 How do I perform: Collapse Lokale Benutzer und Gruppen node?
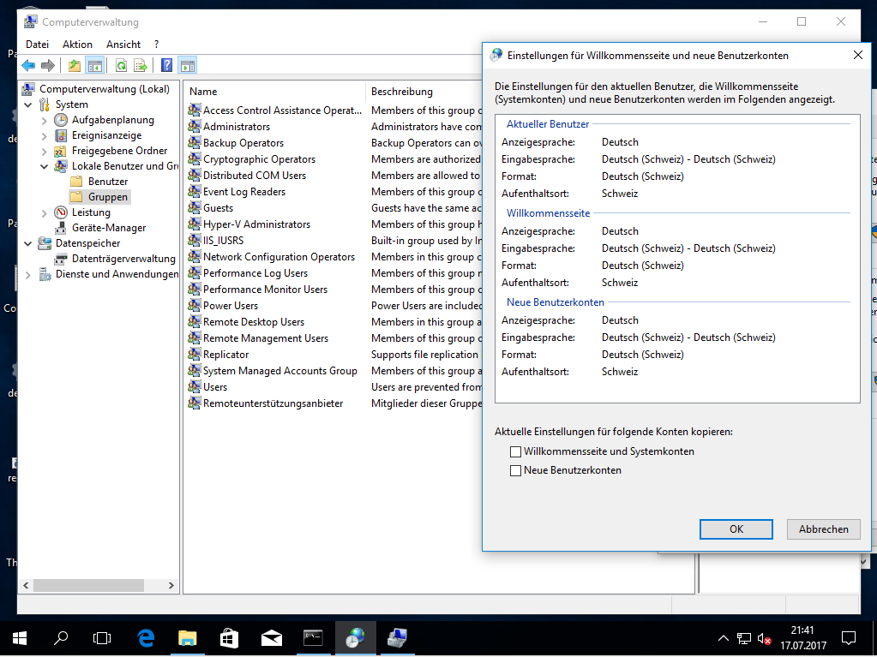pos(45,166)
